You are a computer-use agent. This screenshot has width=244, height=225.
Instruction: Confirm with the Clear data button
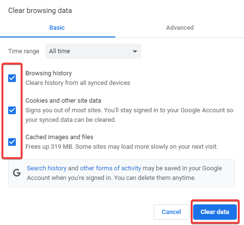(215, 212)
